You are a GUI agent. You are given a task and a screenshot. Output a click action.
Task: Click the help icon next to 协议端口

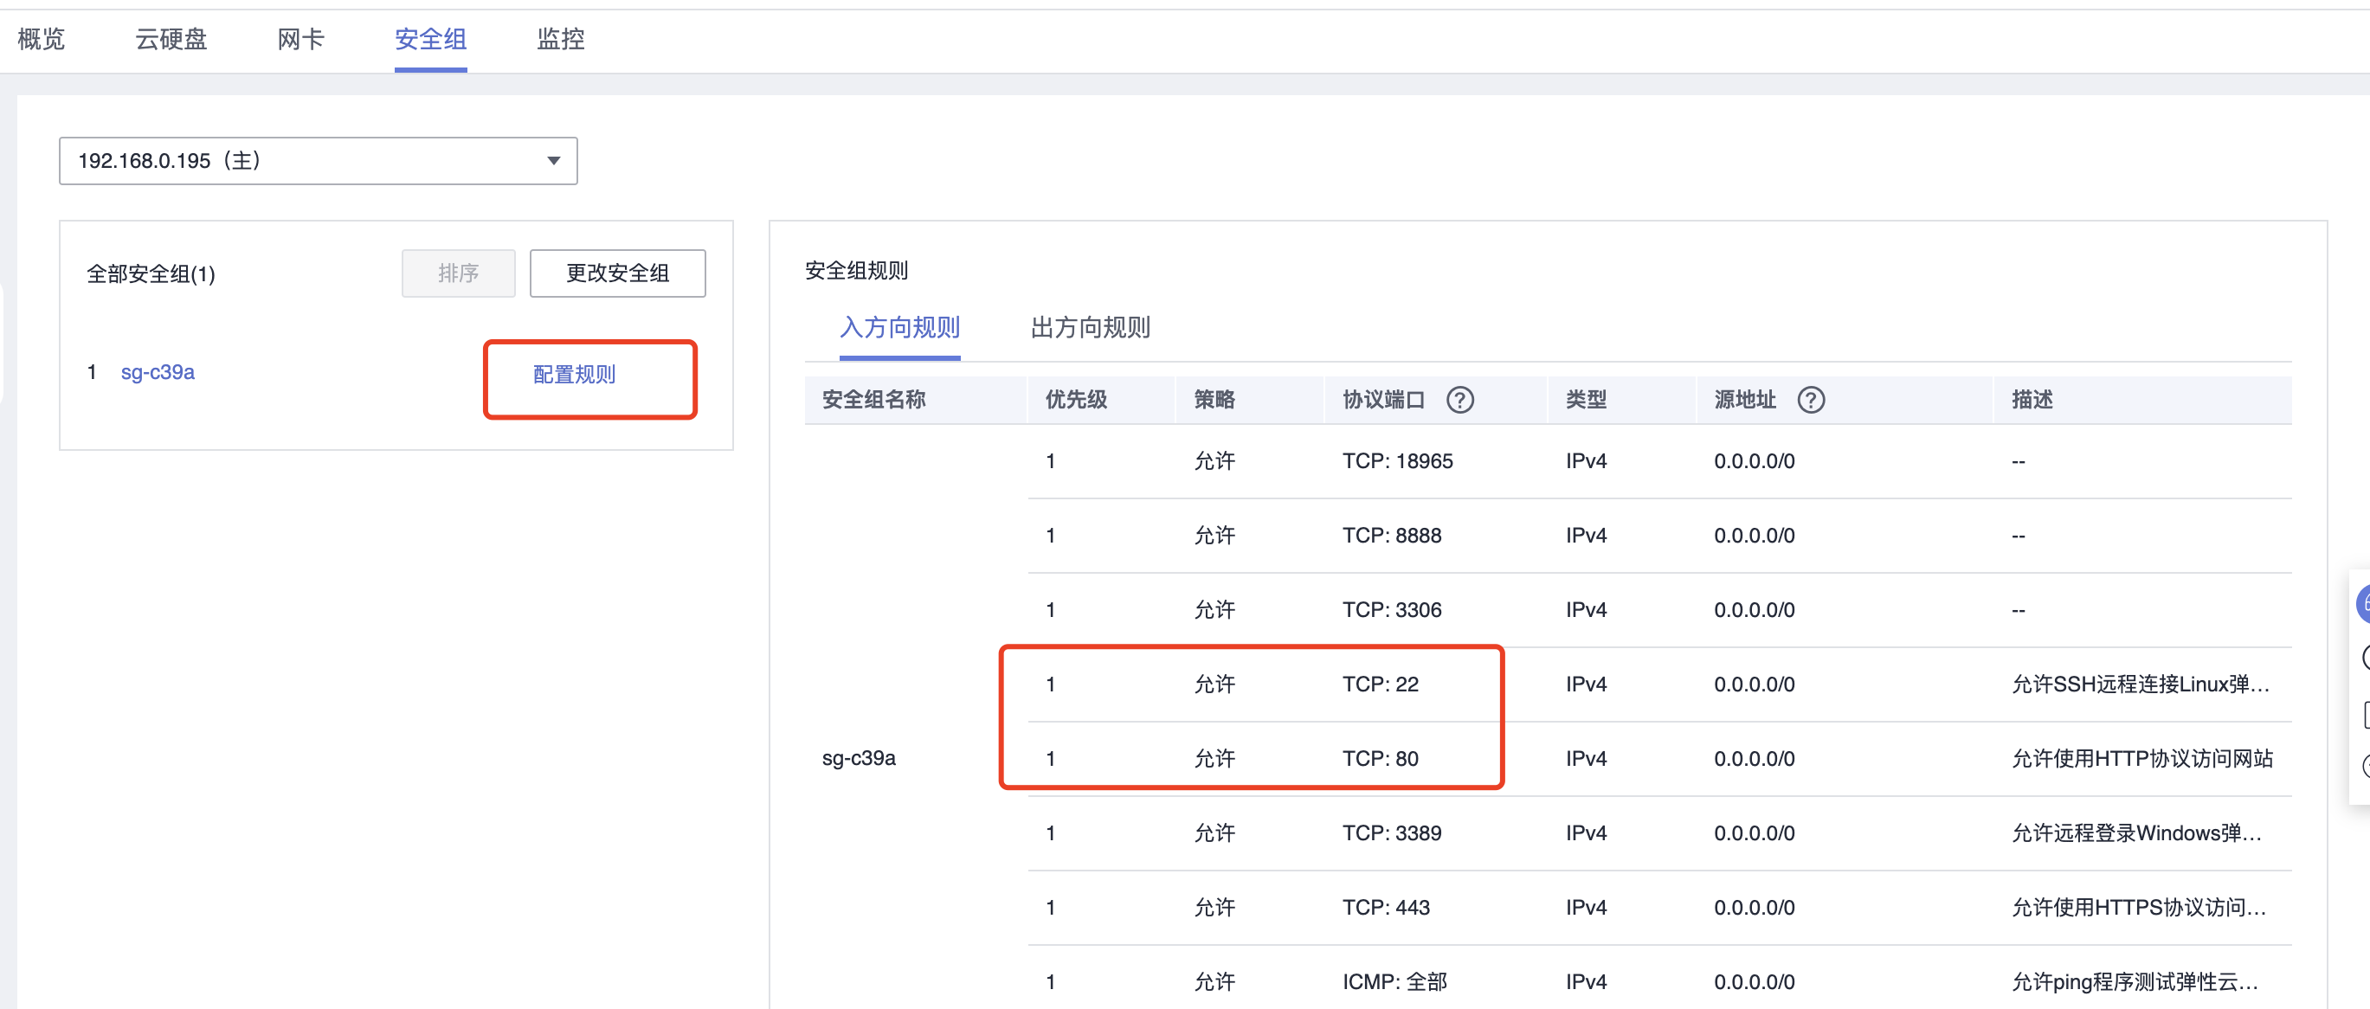click(1459, 400)
